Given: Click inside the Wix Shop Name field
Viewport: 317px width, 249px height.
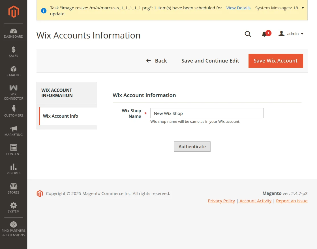Looking at the screenshot, I should [207, 113].
